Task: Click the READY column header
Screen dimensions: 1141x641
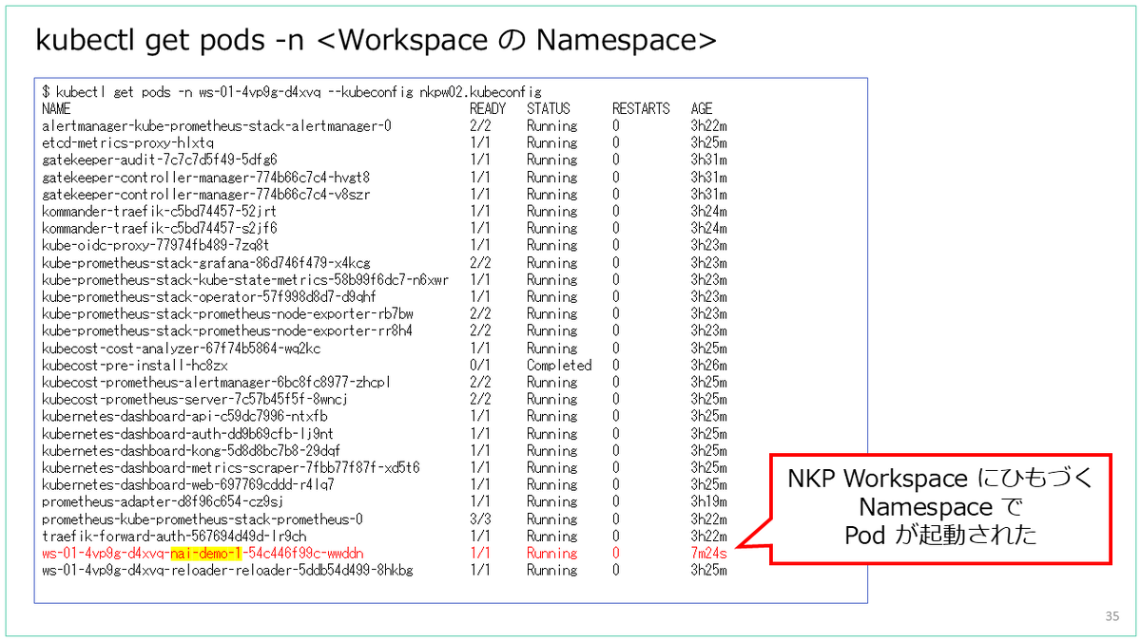Action: 488,109
